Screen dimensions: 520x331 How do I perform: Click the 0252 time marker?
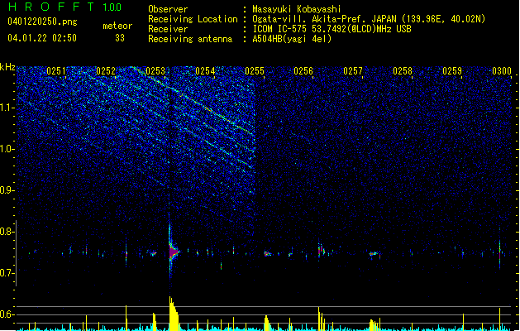[106, 71]
